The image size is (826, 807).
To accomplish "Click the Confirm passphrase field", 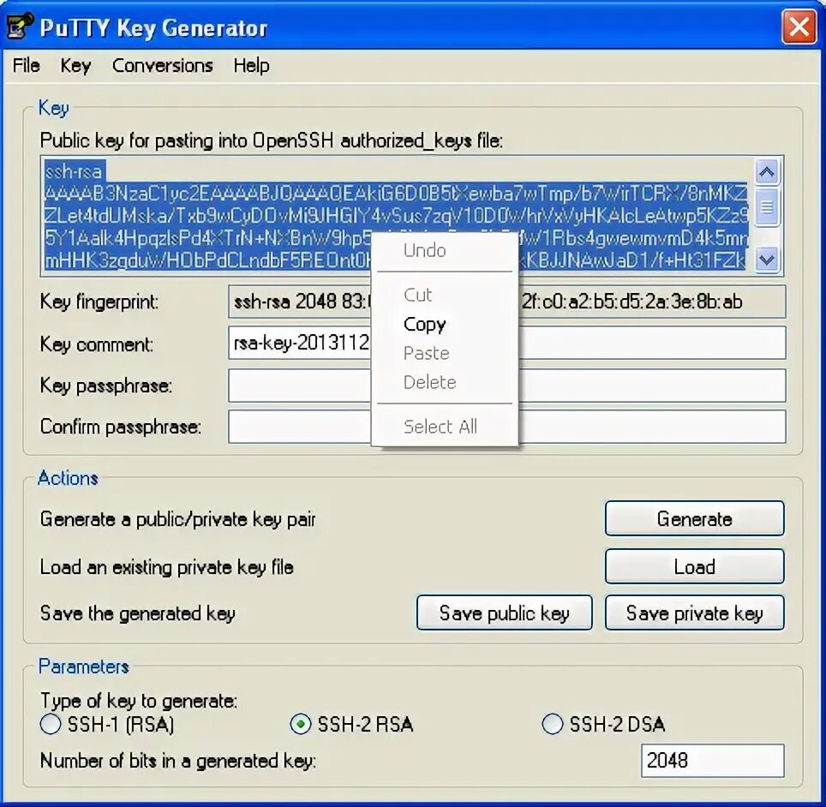I will tap(506, 426).
